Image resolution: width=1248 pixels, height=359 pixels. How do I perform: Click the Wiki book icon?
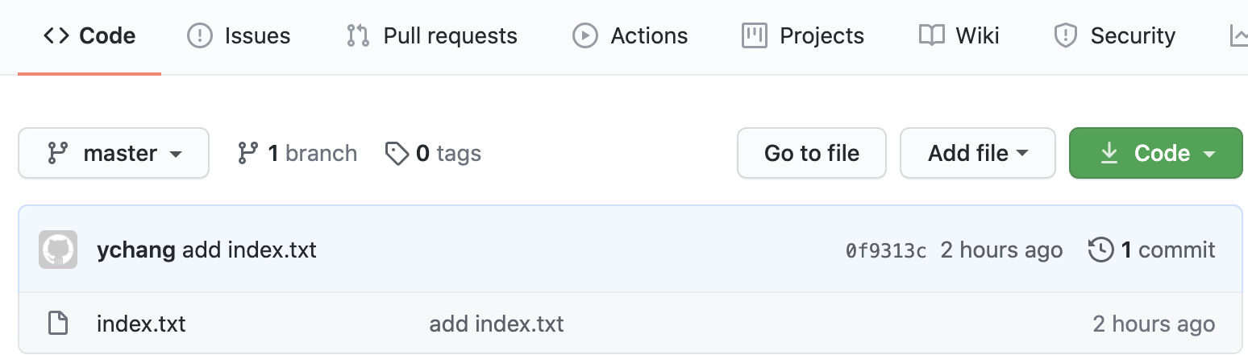[x=931, y=35]
